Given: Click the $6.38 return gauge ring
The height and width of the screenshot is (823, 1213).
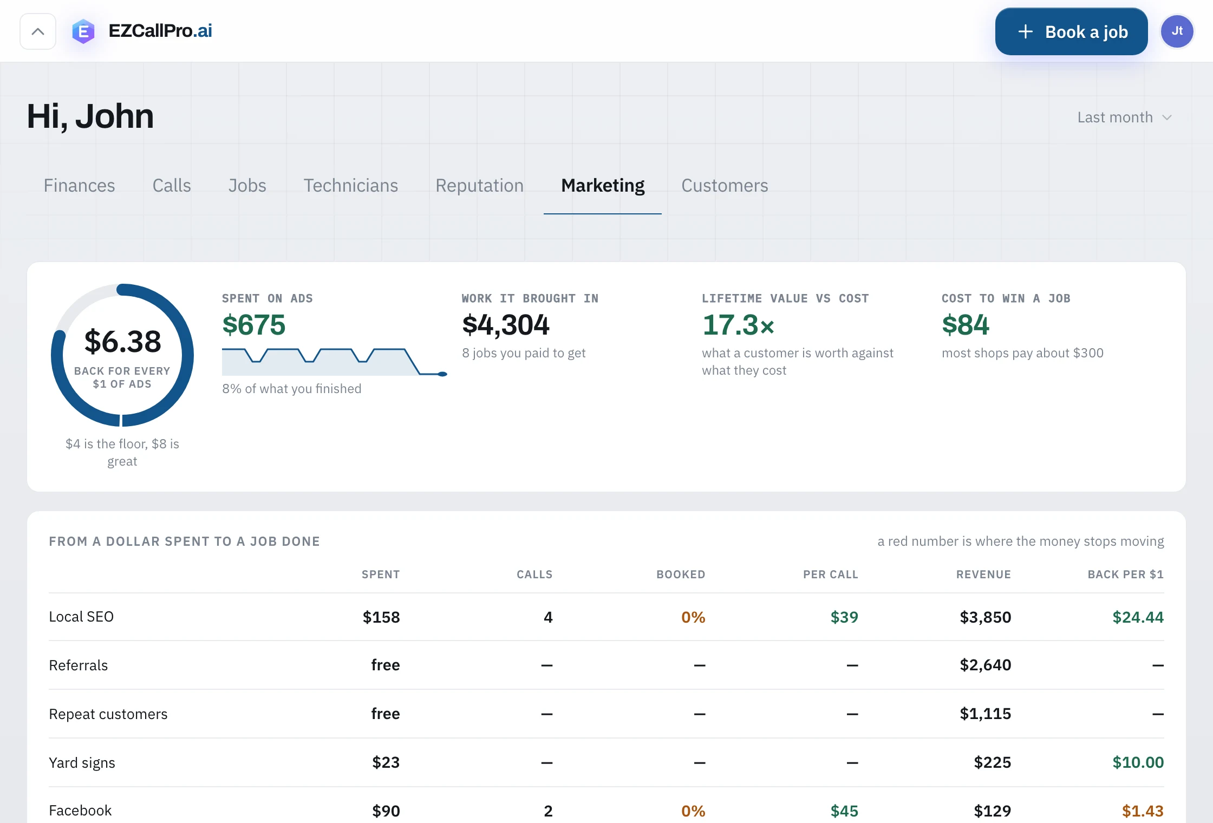Looking at the screenshot, I should point(122,355).
